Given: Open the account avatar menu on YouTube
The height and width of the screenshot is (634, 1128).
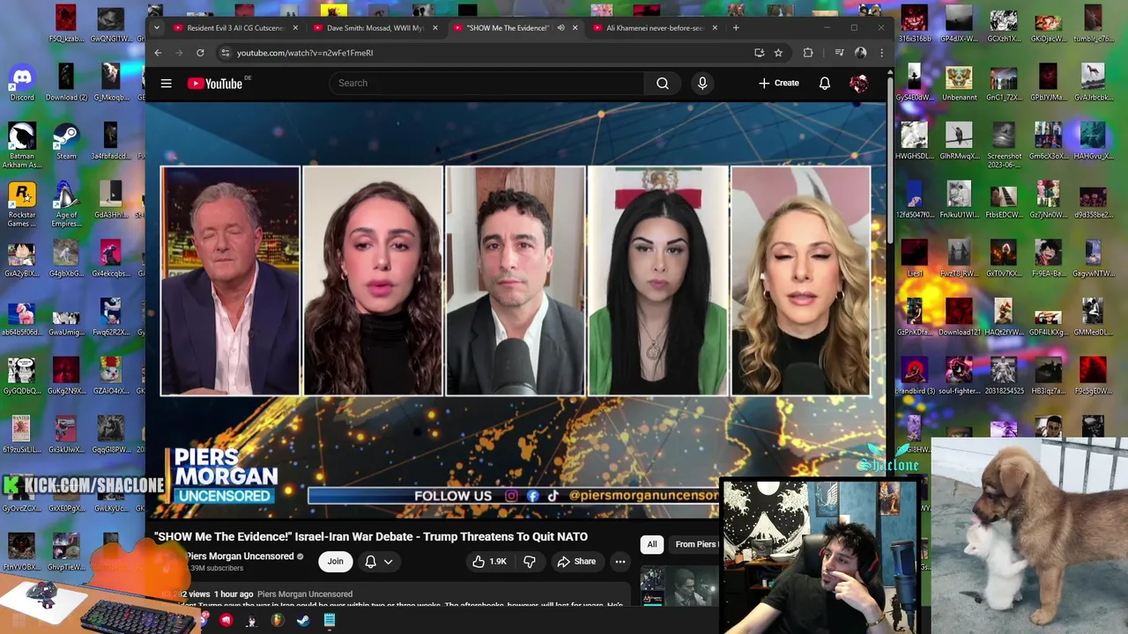Looking at the screenshot, I should (859, 84).
